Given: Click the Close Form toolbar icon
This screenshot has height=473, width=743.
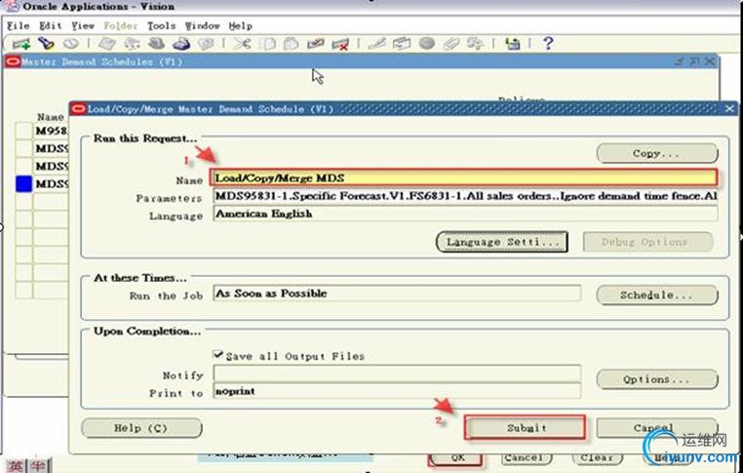Looking at the screenshot, I should [206, 44].
